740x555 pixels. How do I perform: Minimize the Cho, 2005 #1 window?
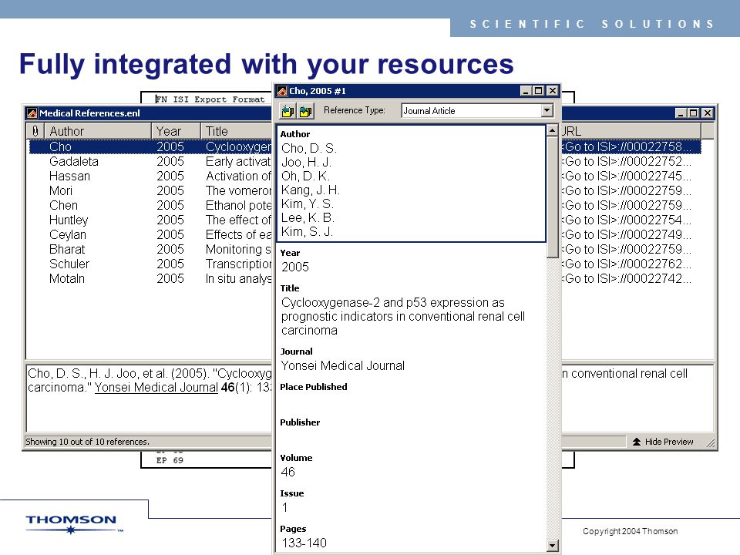coord(525,91)
